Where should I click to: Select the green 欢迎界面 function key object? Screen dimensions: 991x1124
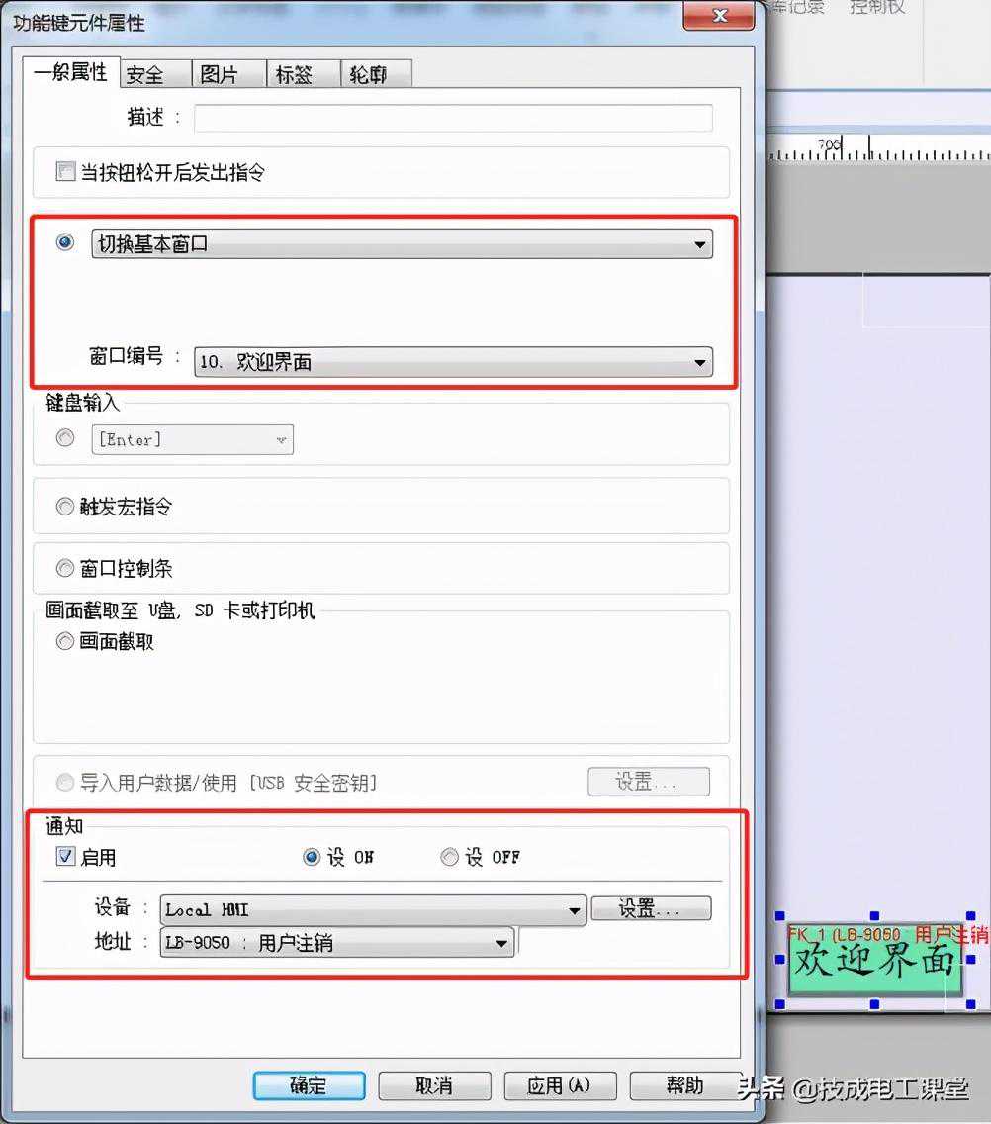874,960
